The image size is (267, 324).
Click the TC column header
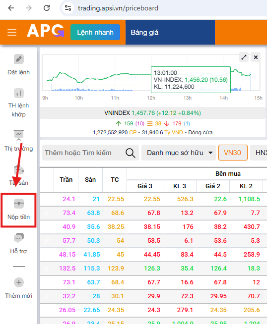pyautogui.click(x=115, y=179)
